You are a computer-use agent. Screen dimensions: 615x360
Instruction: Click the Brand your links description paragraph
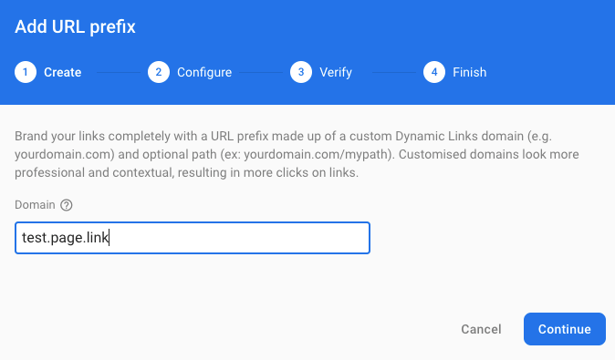pos(297,154)
